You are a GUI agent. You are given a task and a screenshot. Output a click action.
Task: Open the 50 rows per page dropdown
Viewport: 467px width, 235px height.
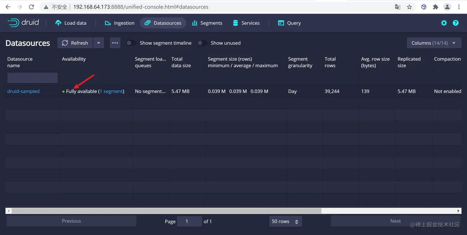tap(285, 221)
